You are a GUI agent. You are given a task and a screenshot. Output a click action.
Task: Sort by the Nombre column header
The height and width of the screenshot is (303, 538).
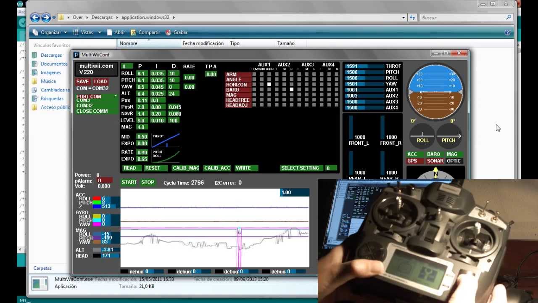[x=148, y=43]
